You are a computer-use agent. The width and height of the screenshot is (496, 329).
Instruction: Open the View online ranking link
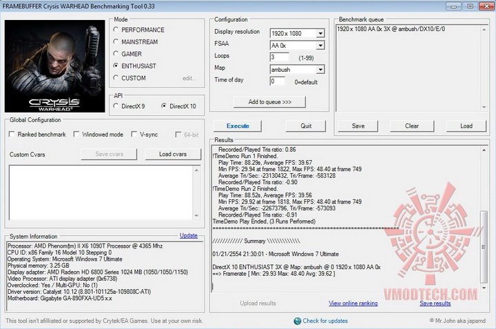[353, 303]
